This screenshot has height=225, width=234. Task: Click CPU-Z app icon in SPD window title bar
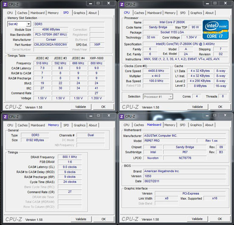[x=5, y=4]
